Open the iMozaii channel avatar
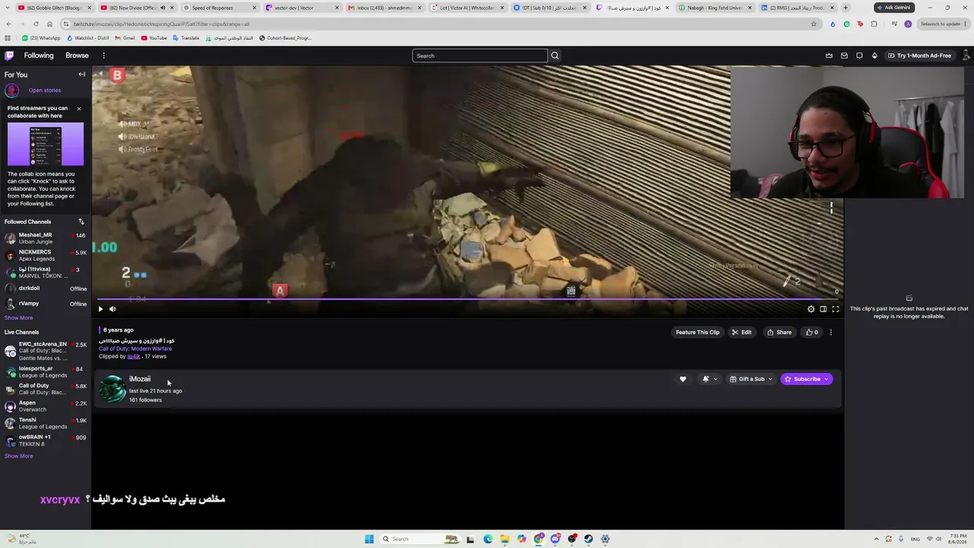The width and height of the screenshot is (974, 548). coord(113,388)
